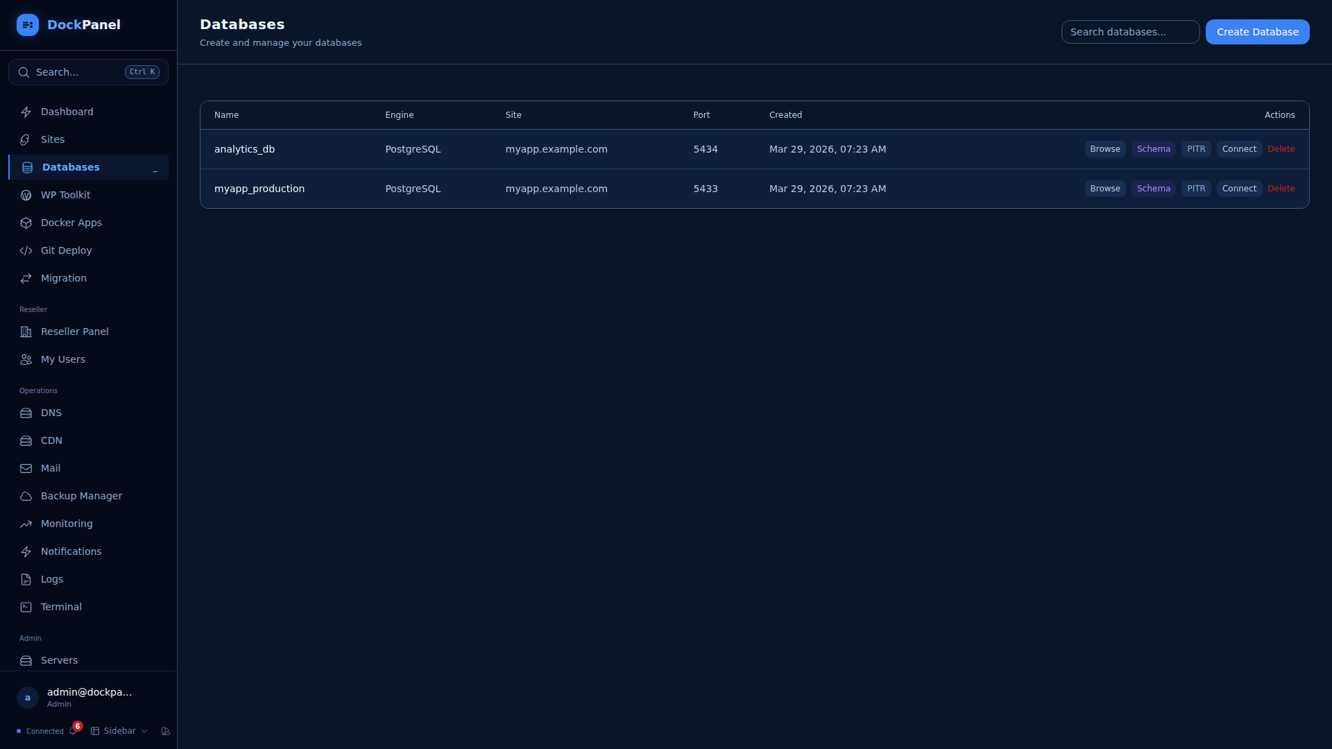1332x749 pixels.
Task: Open PITR for analytics_db
Action: pos(1196,149)
